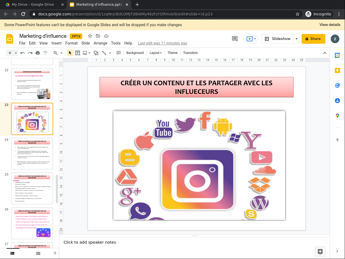Add a new slide with plus icon
Screen dimensions: 345x259
click(10, 53)
